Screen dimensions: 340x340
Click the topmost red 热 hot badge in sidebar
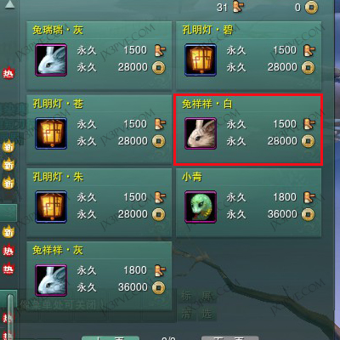[x=8, y=73]
